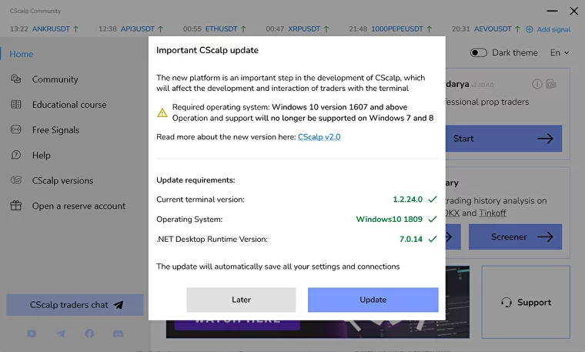585x352 pixels.
Task: Click the headset Support icon
Action: click(x=506, y=303)
